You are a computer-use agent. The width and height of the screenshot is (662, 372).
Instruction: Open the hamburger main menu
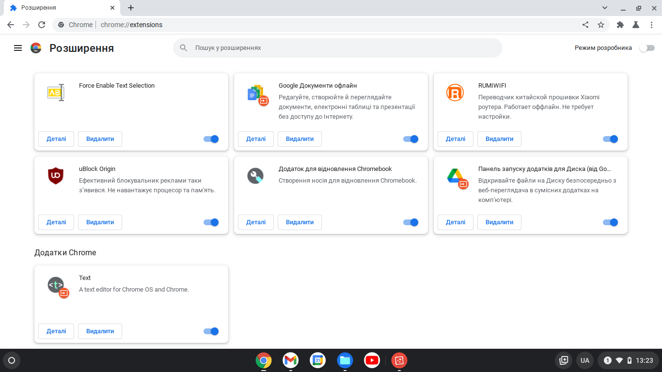pos(18,48)
